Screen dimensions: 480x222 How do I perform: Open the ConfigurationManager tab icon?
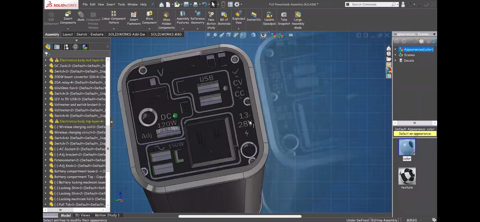pos(66,47)
